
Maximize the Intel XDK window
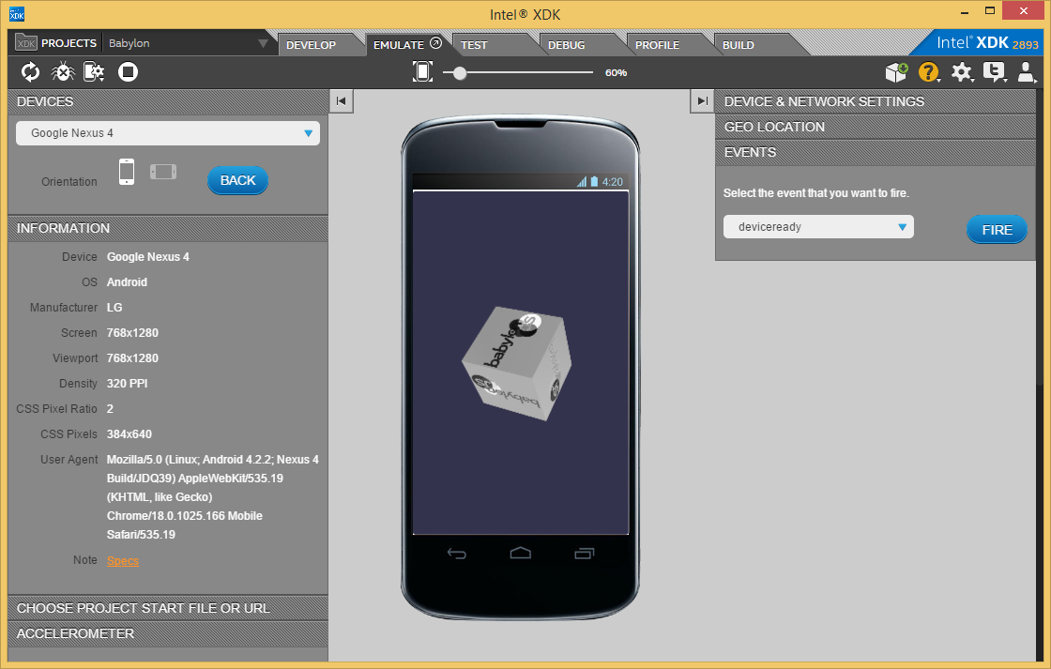[990, 10]
